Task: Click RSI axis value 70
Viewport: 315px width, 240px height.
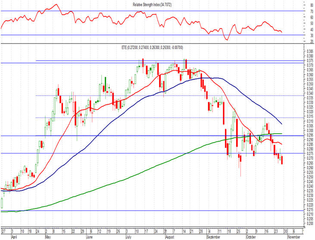Action: (312, 12)
